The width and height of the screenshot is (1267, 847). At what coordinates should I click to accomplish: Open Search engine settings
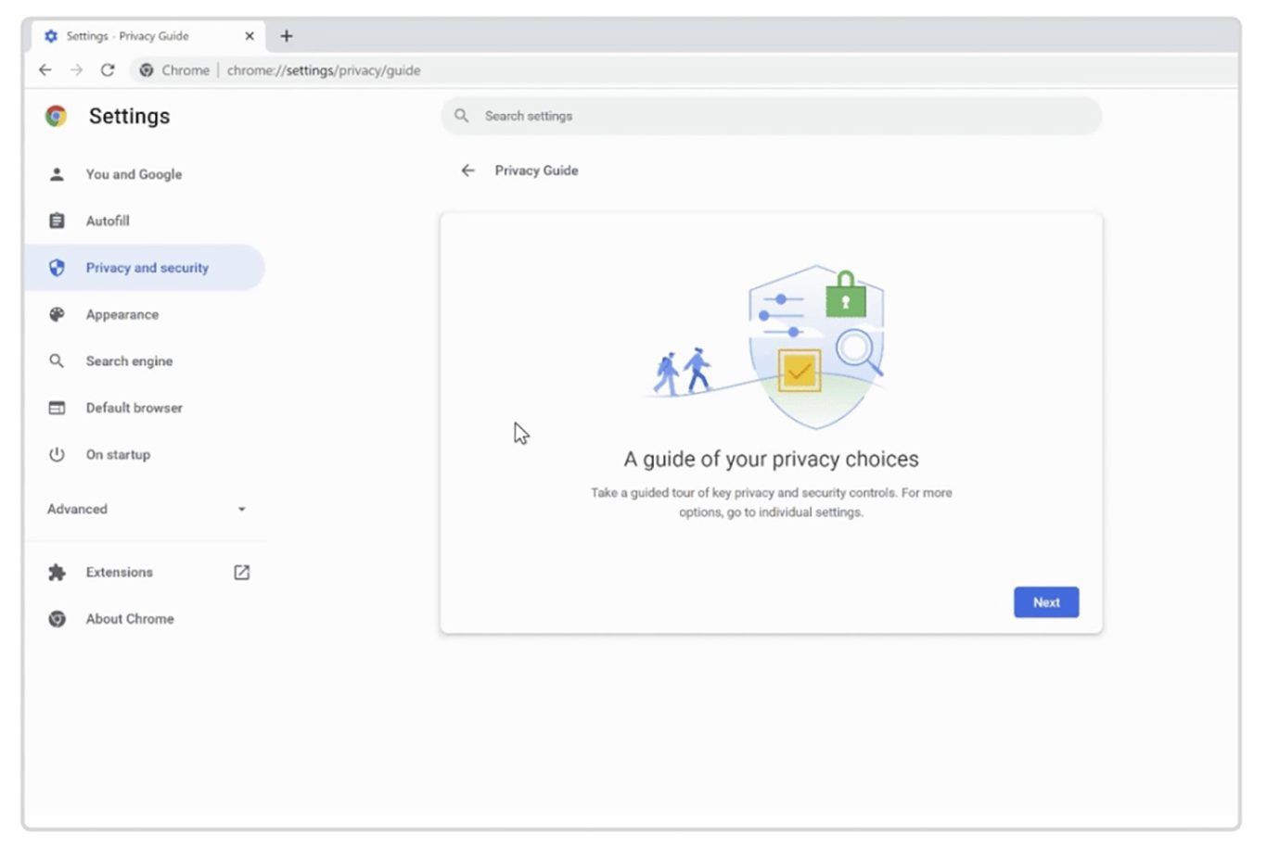point(129,361)
